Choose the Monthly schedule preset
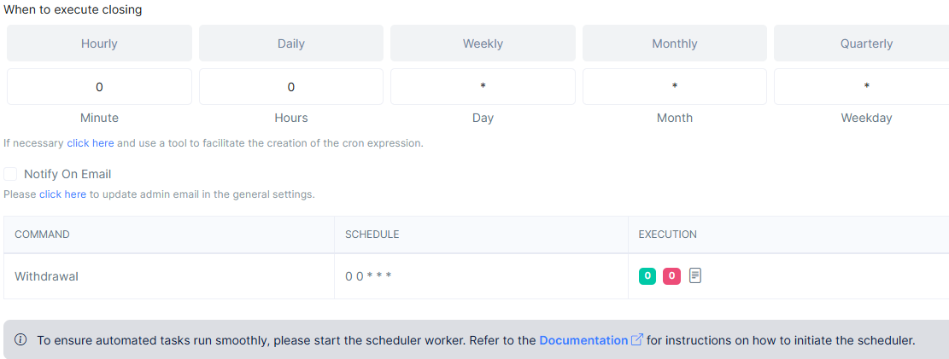Viewport: 949px width, 359px height. (x=675, y=43)
